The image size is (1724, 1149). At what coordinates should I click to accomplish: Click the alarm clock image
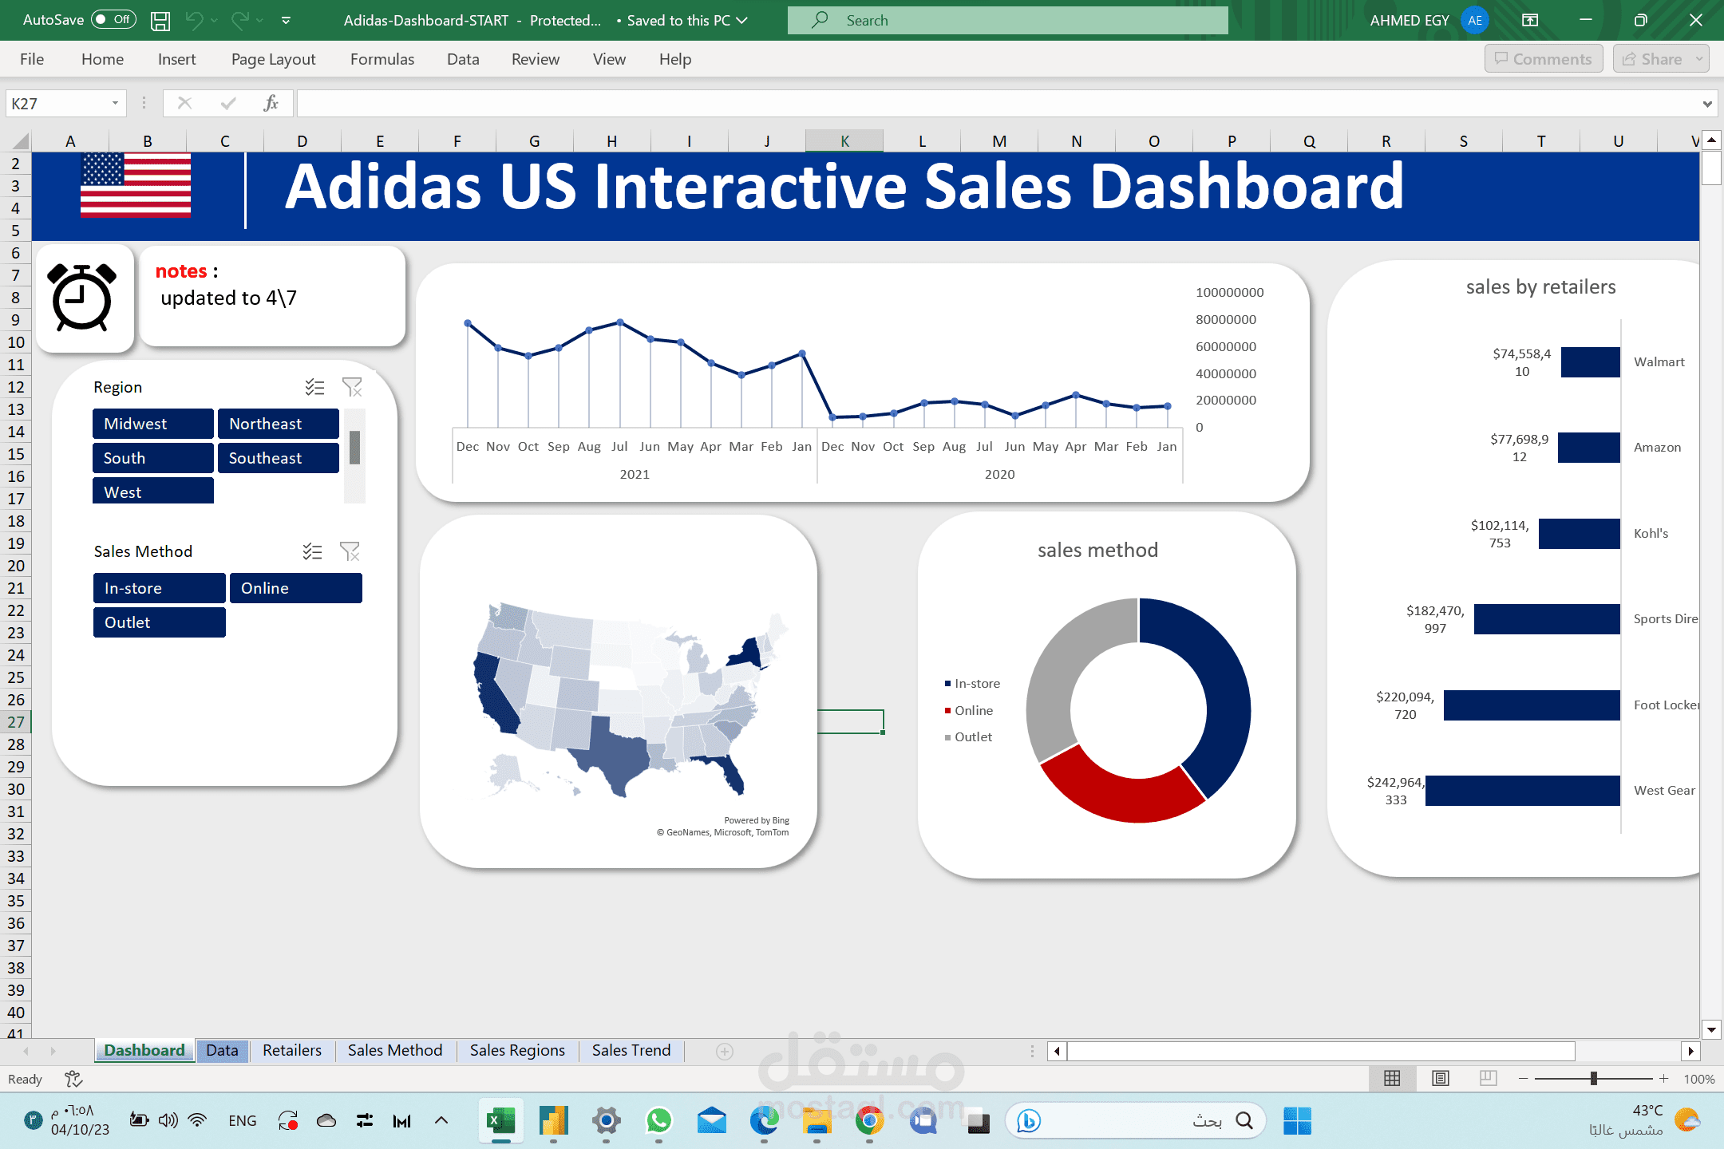[83, 297]
